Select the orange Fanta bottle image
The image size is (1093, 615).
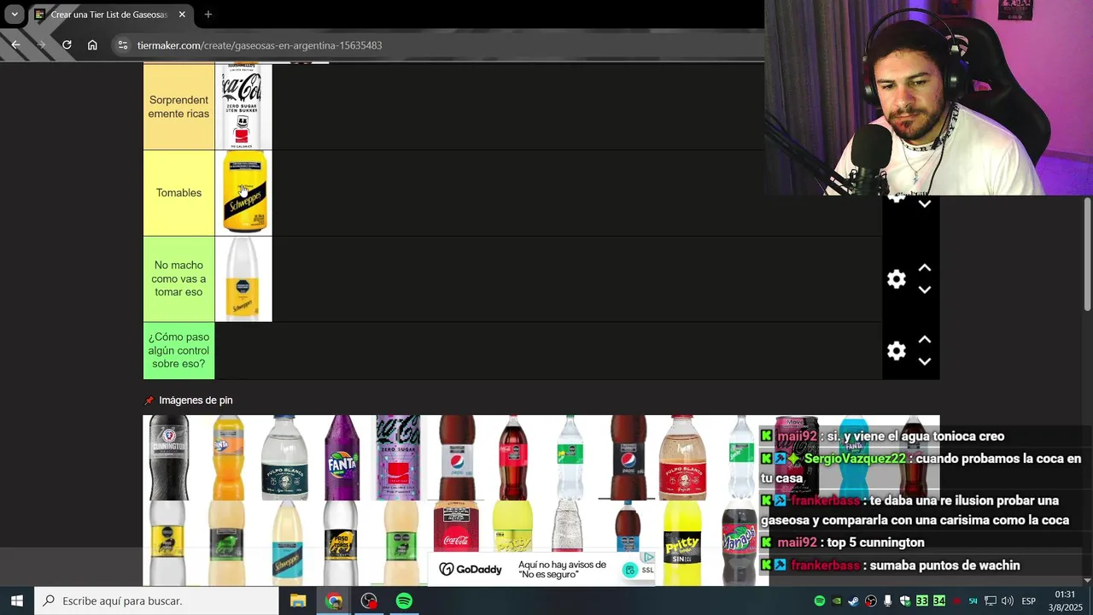click(227, 458)
